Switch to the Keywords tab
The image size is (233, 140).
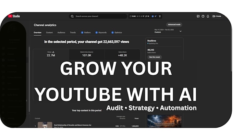(101, 33)
